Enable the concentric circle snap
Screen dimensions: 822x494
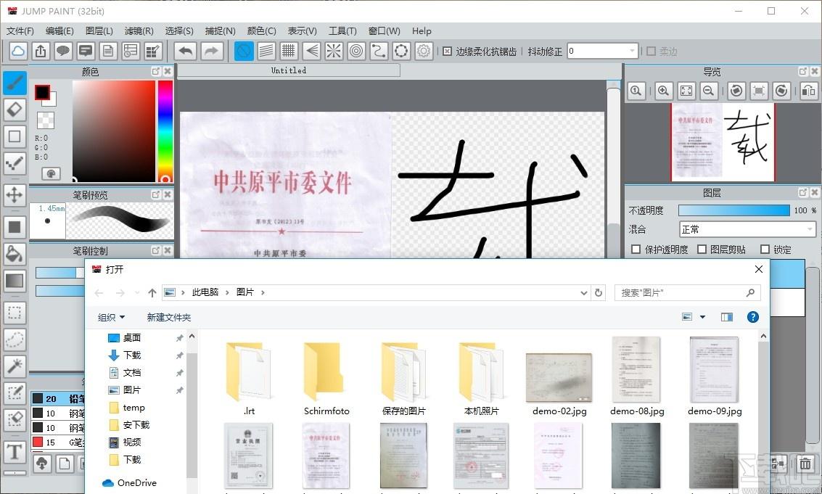356,51
